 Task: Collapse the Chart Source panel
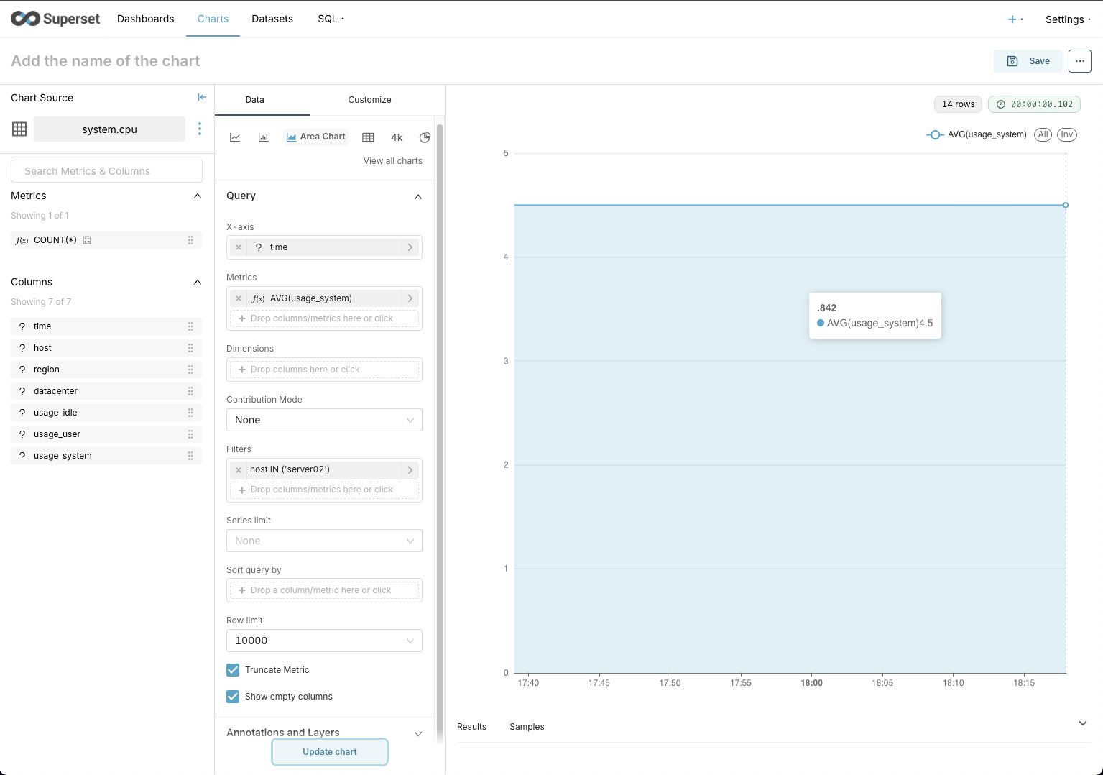202,98
